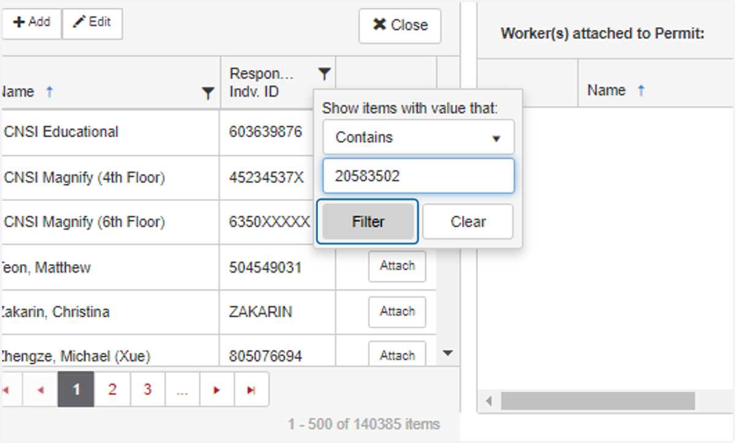This screenshot has width=735, height=443.
Task: Click filter value field containing 20583502
Action: [419, 176]
